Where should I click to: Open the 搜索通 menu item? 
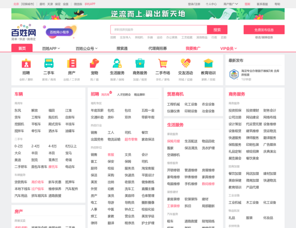(122, 49)
